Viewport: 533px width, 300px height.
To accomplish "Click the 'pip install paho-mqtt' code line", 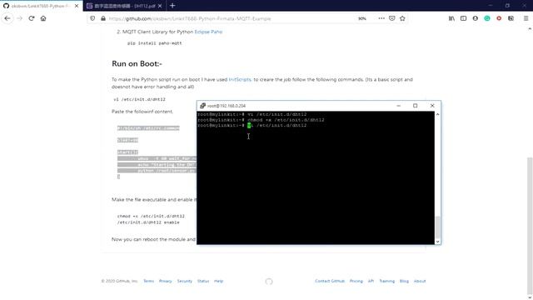I will point(155,43).
